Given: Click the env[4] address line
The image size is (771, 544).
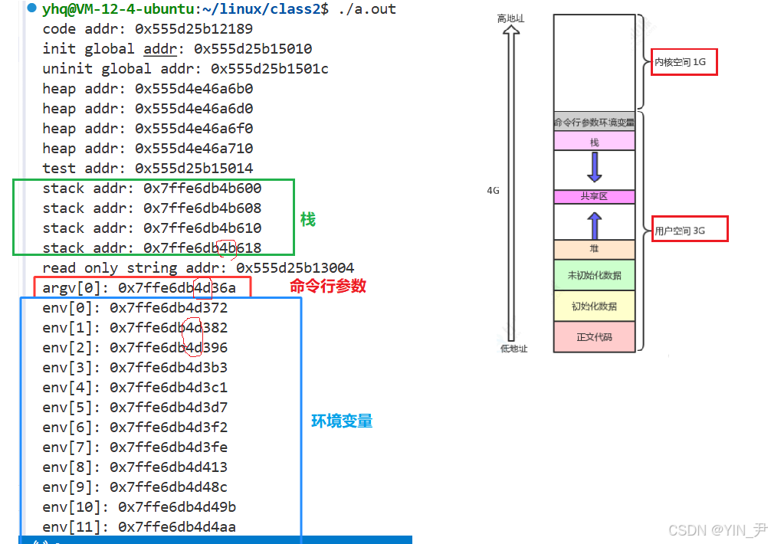Looking at the screenshot, I should 135,387.
